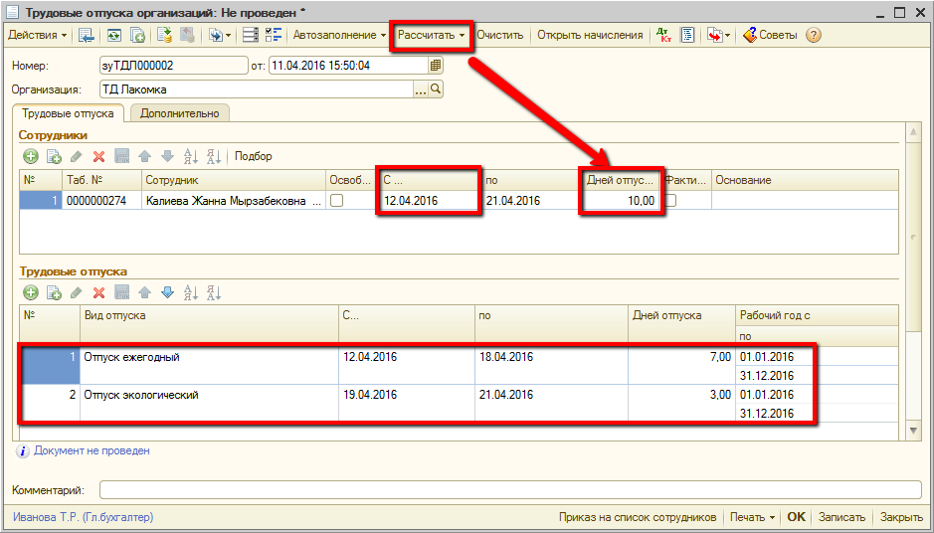Click green add icon in lower Трудовые отпуска toolbar
This screenshot has height=533, width=934.
pyautogui.click(x=30, y=292)
